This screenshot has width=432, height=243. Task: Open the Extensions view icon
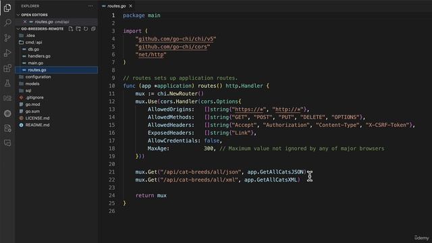click(7, 67)
